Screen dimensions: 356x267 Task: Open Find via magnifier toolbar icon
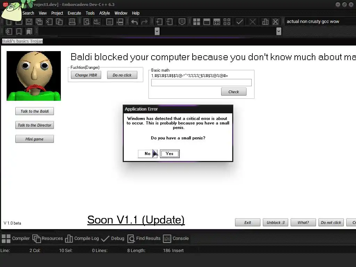[x=87, y=22]
